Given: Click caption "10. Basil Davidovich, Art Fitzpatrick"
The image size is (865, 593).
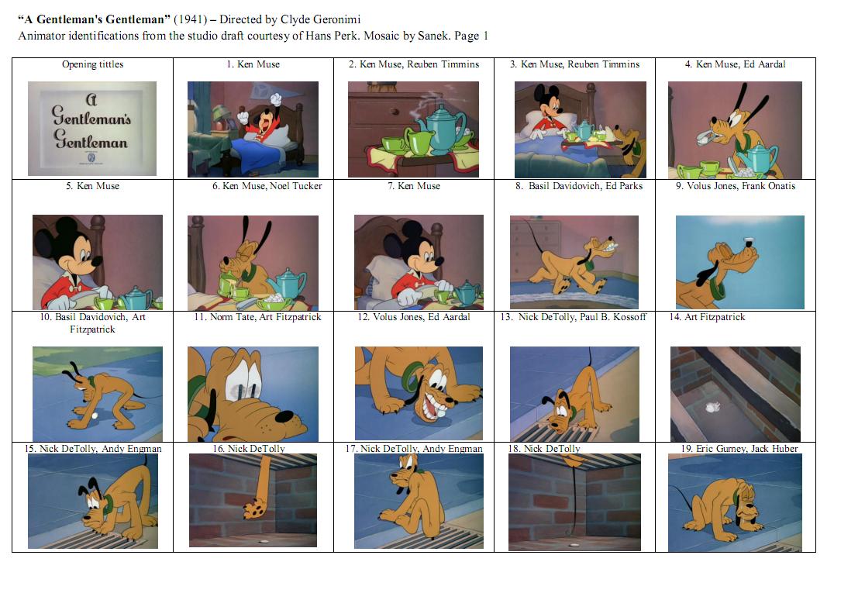Looking at the screenshot, I should pos(93,322).
